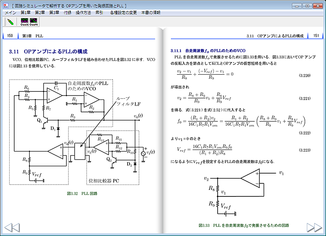326x236 pixels.
Task: Open the 第2章 menu
Action: tap(40, 13)
